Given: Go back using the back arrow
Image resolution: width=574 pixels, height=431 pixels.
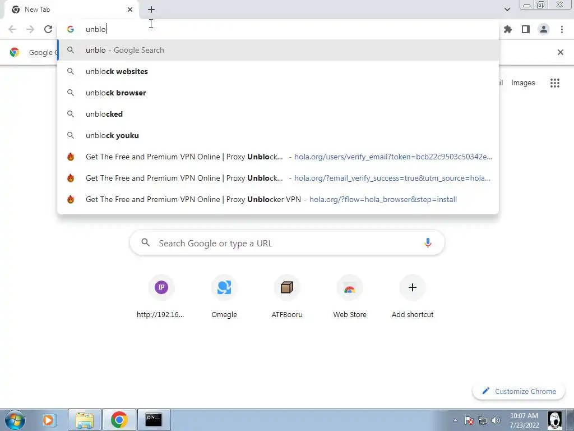Looking at the screenshot, I should coord(12,29).
